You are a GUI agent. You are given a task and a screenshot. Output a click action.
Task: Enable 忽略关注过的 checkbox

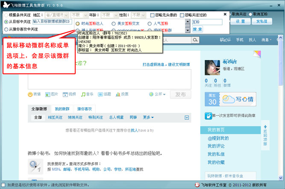coord(182,15)
